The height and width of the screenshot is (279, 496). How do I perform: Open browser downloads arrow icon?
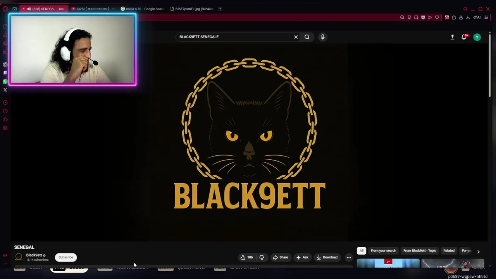pyautogui.click(x=468, y=17)
